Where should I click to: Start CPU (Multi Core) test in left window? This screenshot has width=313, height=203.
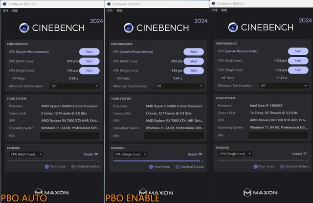tap(89, 61)
